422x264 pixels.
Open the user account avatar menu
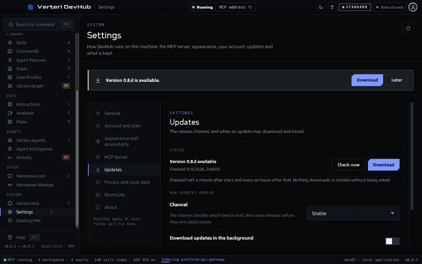click(x=413, y=7)
